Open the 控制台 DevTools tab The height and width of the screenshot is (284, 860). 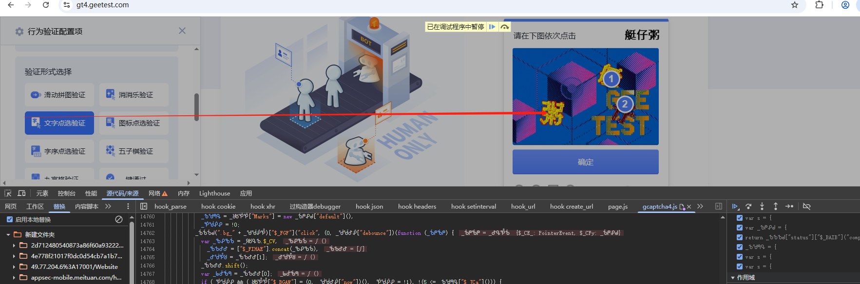[67, 193]
